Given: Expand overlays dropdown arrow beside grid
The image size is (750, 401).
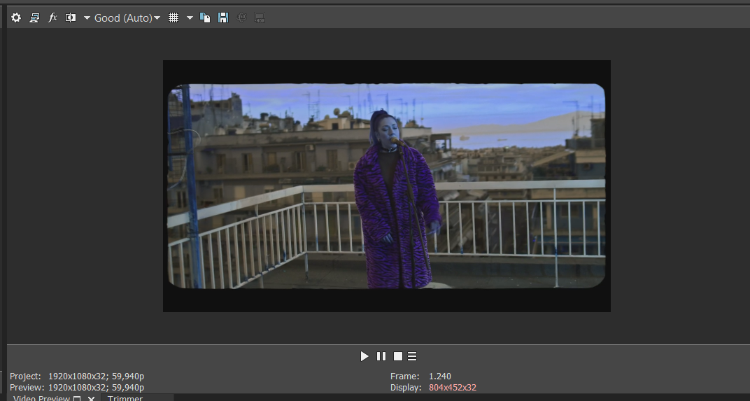Looking at the screenshot, I should 190,17.
